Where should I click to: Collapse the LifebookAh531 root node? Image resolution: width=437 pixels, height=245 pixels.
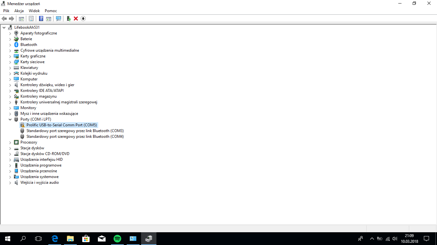4,27
